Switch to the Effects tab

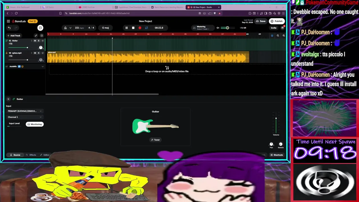pyautogui.click(x=31, y=155)
